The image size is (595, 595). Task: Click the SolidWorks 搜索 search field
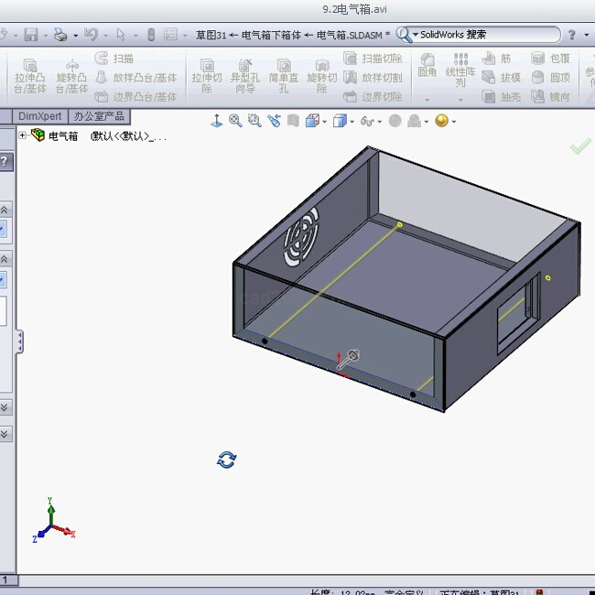tap(485, 35)
